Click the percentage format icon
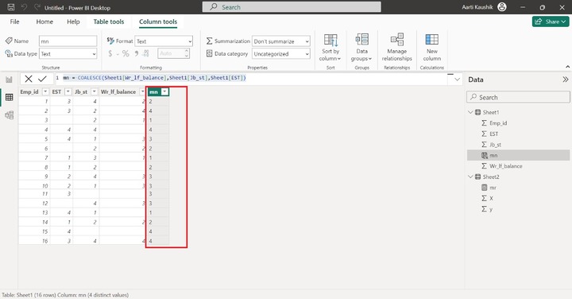 126,53
